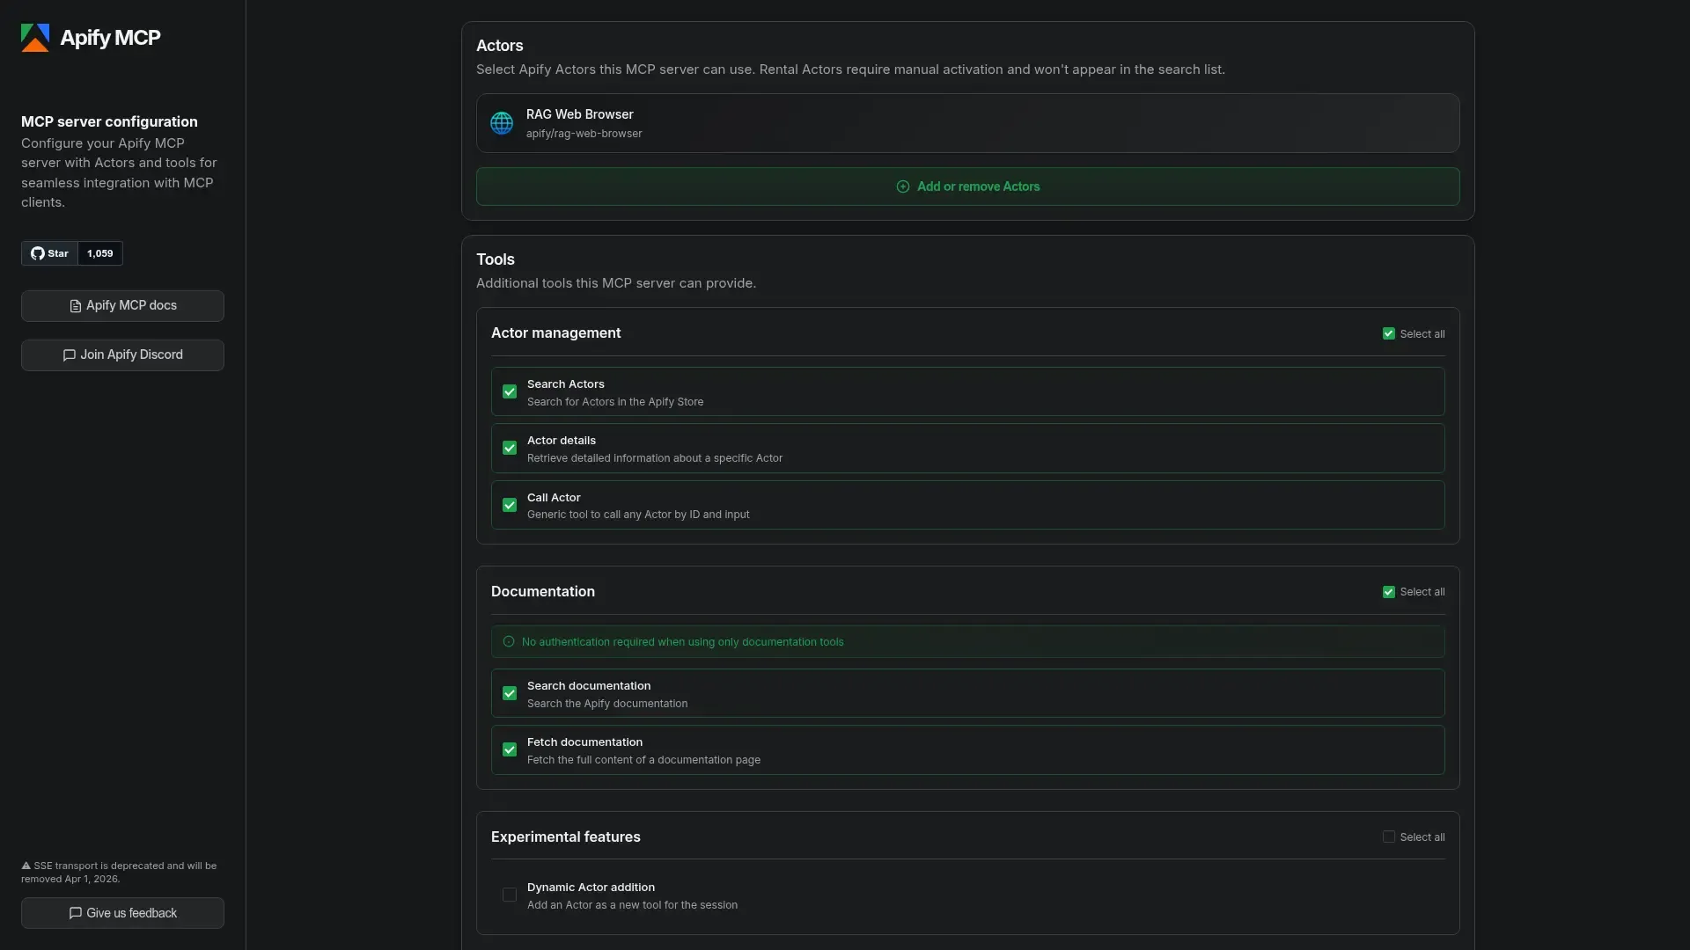This screenshot has height=950, width=1690.
Task: Enable Dynamic Actor addition checkbox
Action: click(510, 895)
